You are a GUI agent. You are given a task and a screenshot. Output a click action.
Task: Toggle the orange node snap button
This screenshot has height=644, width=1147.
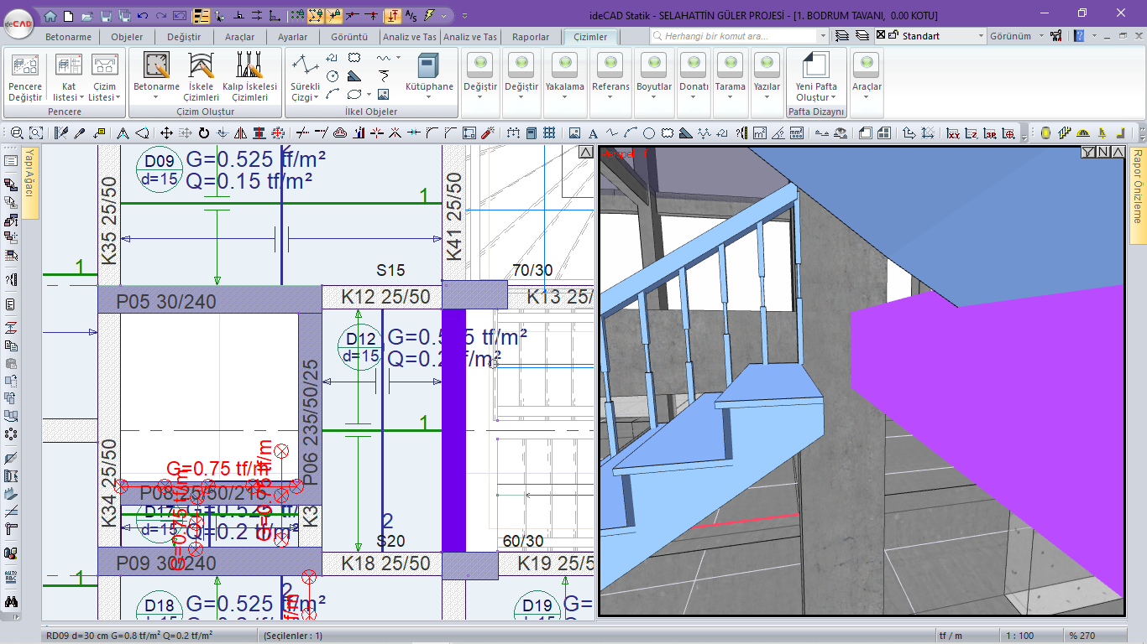pos(316,15)
